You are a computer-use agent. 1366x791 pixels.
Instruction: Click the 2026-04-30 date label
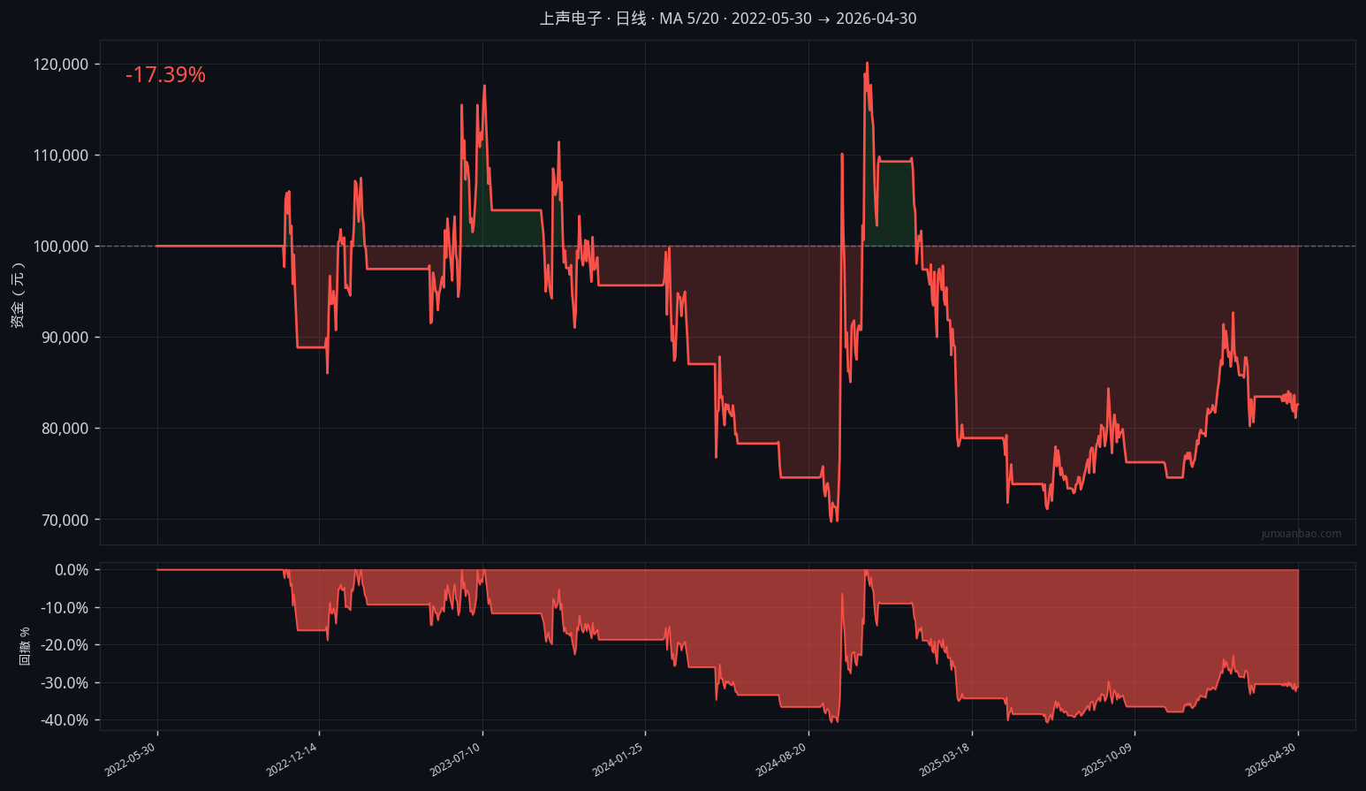[x=1271, y=760]
